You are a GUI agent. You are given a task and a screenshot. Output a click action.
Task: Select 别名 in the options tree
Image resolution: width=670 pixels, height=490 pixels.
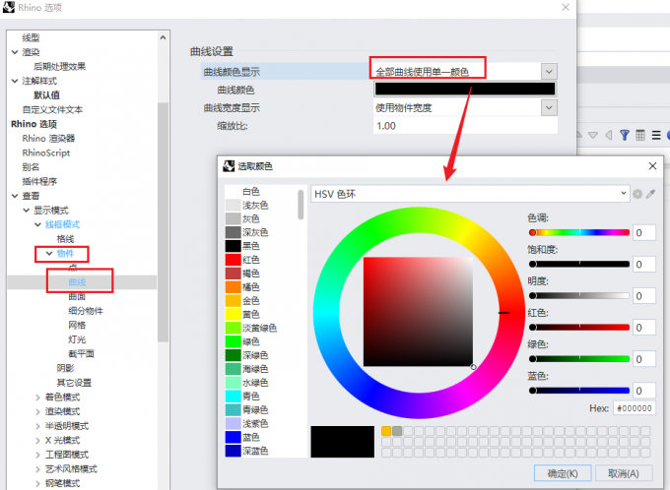31,167
